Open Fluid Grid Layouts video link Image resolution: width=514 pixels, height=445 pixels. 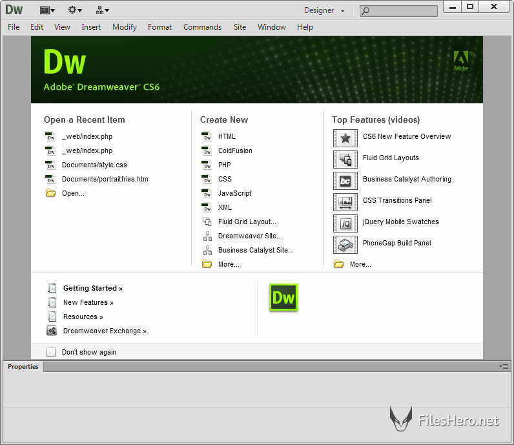(x=391, y=158)
